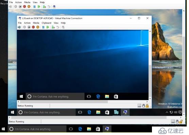Open Media menu in outer VM window
The image size is (189, 135).
point(27,2)
